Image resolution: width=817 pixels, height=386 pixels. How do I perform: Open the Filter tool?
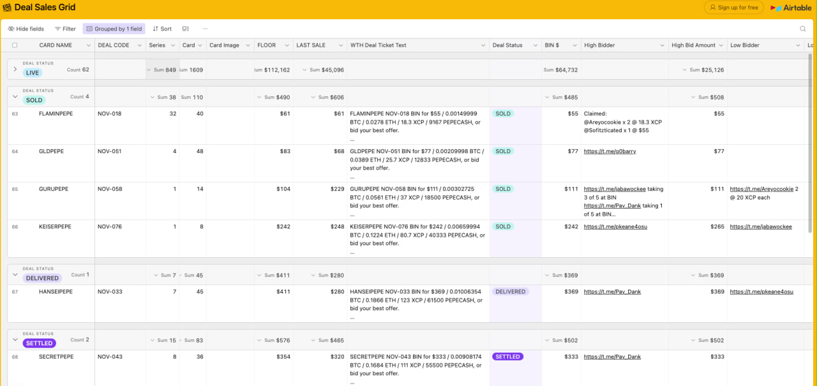pos(65,29)
